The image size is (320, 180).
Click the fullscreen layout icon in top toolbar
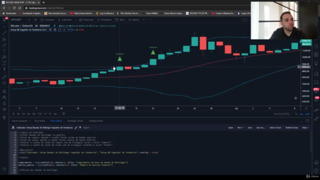coord(244,20)
